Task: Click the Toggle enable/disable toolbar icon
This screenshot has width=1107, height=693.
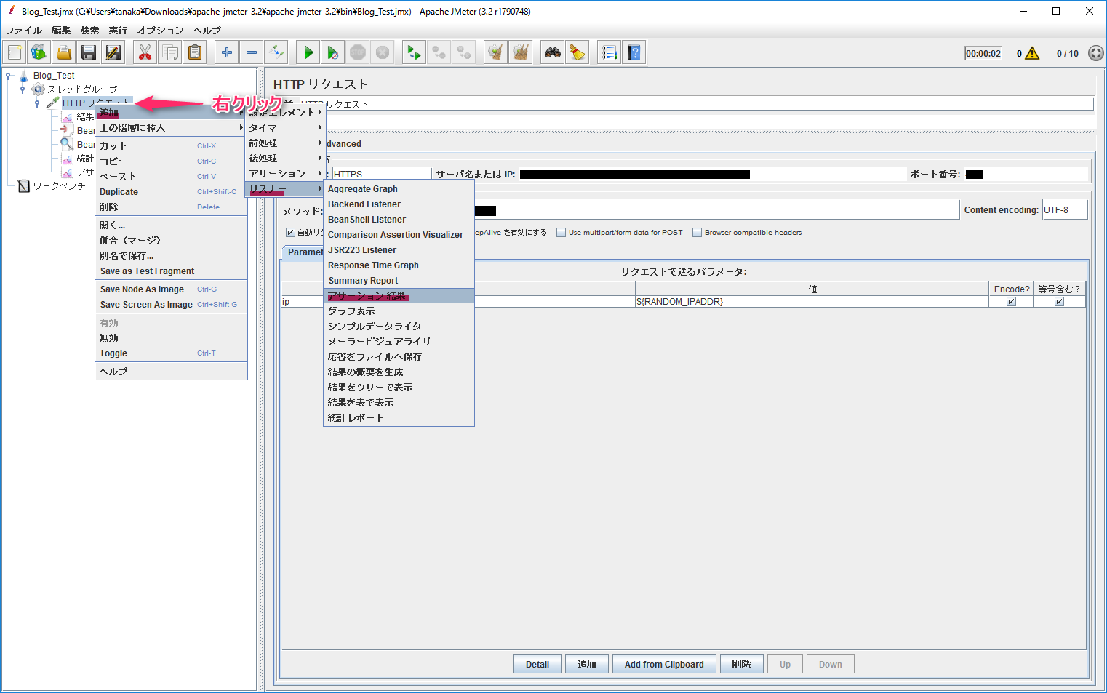Action: click(x=276, y=52)
